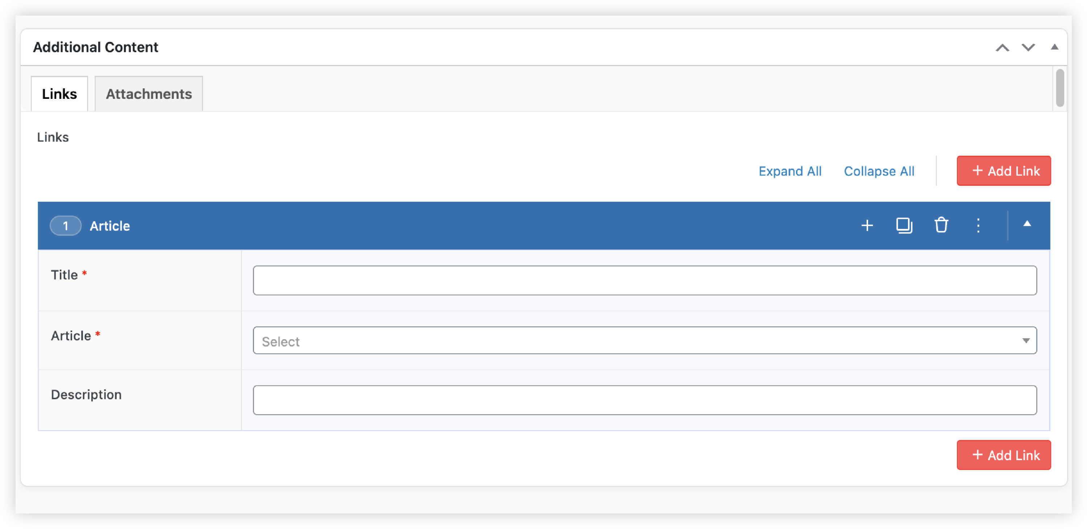Open the Article Select dropdown

point(633,341)
